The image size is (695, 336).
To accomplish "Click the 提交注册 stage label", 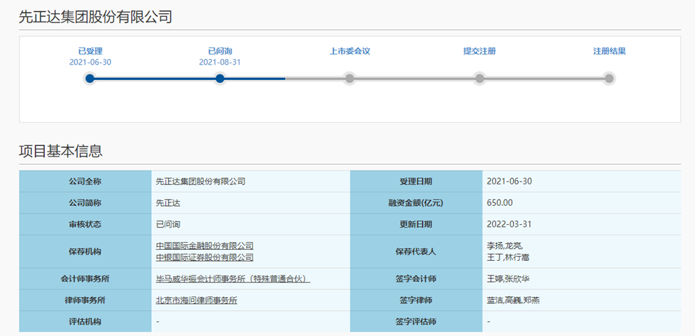I will [x=480, y=51].
